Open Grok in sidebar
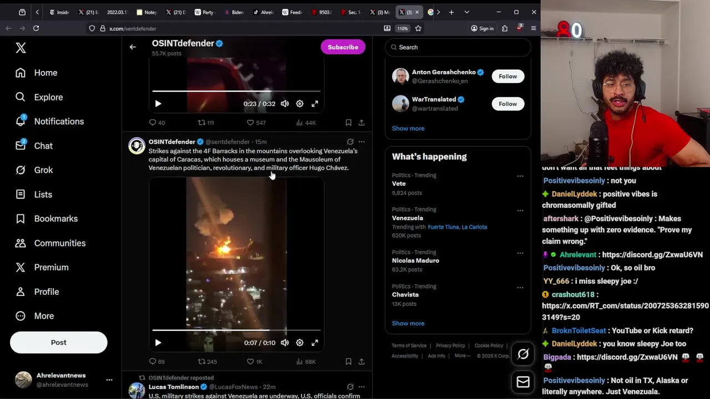This screenshot has height=399, width=710. (x=34, y=170)
